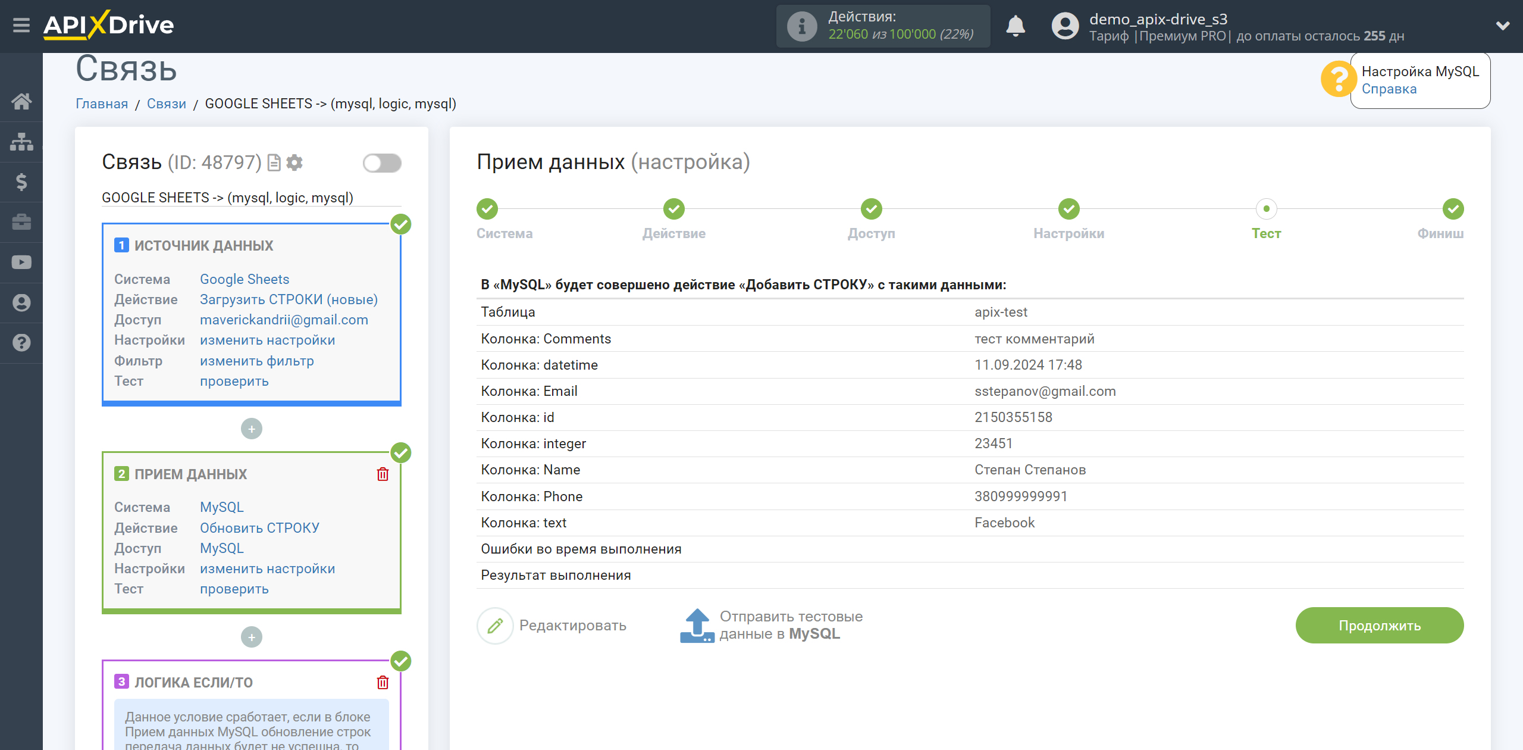Open the actions info icon
The height and width of the screenshot is (750, 1523).
801,26
